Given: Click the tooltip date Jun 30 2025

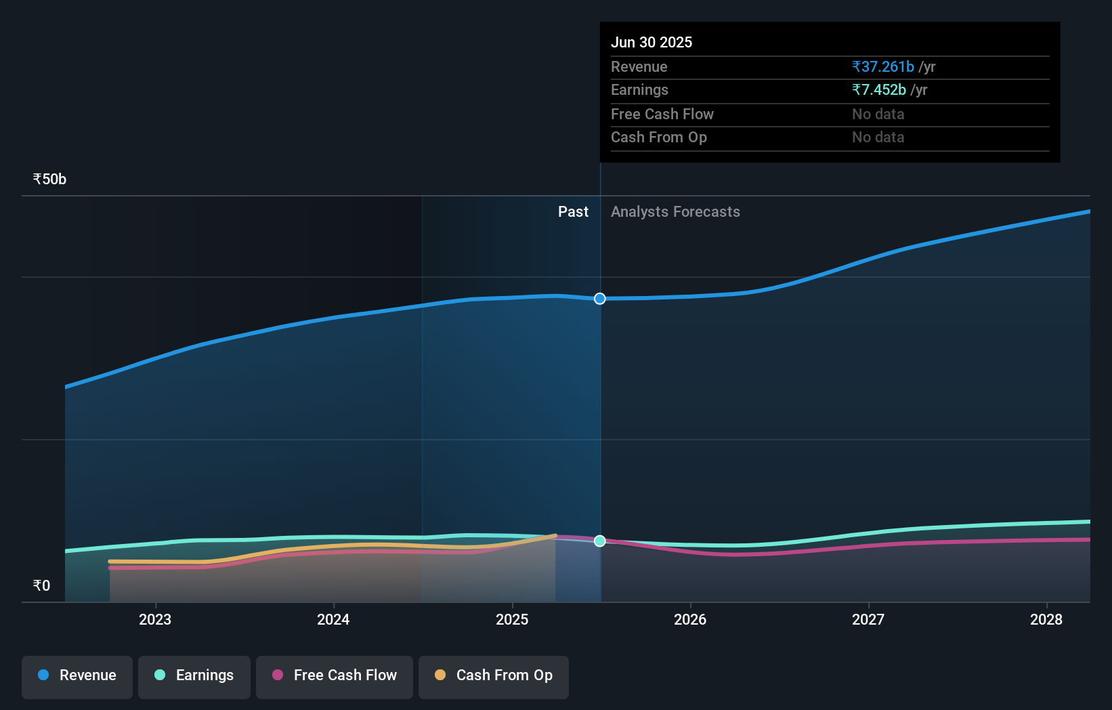Looking at the screenshot, I should click(651, 42).
